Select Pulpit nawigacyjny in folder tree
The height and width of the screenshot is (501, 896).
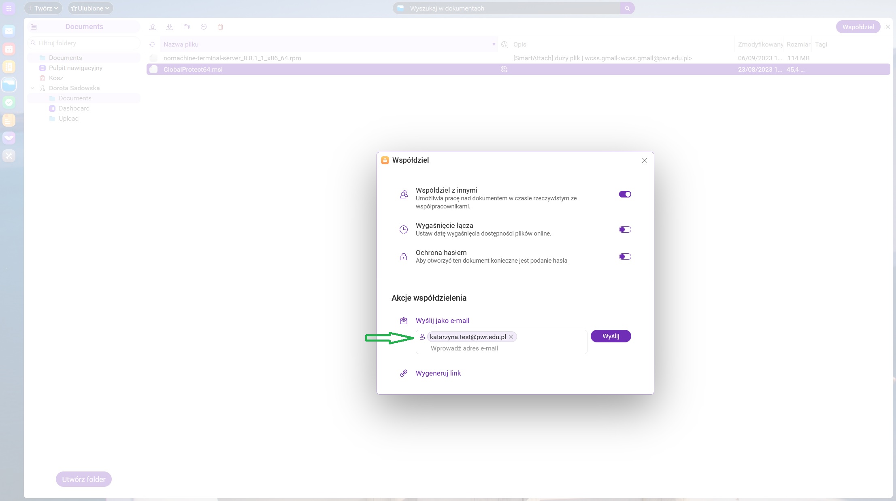(x=75, y=68)
